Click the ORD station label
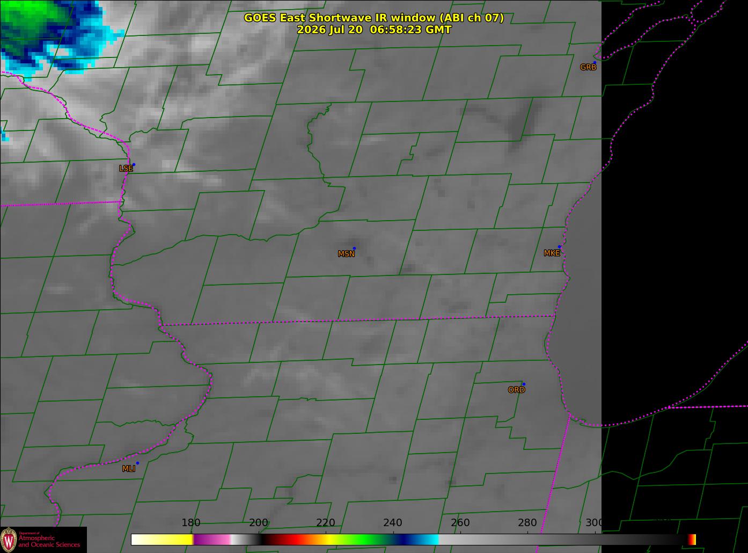The image size is (748, 553). pos(516,390)
